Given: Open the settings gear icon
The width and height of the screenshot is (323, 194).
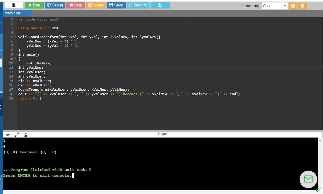Looking at the screenshot, I should coord(303,6).
